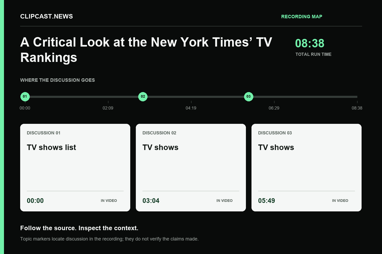The image size is (382, 254).
Task: Click the 00:00 timeline start label
Action: click(25, 108)
